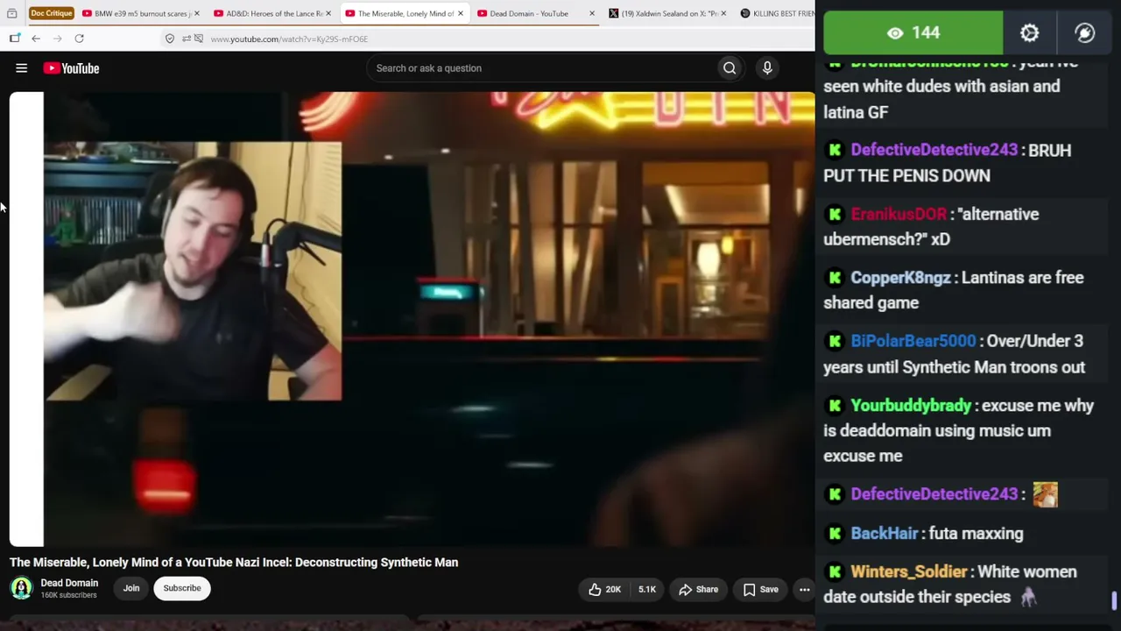Click the Kick badge next to Yourbuddybrady
Viewport: 1121px width, 631px height.
[x=835, y=406]
